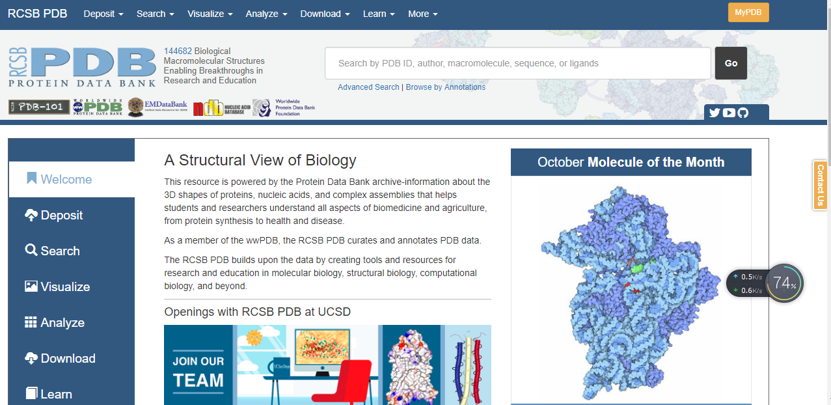Click the Learn book icon in sidebar

pos(31,393)
